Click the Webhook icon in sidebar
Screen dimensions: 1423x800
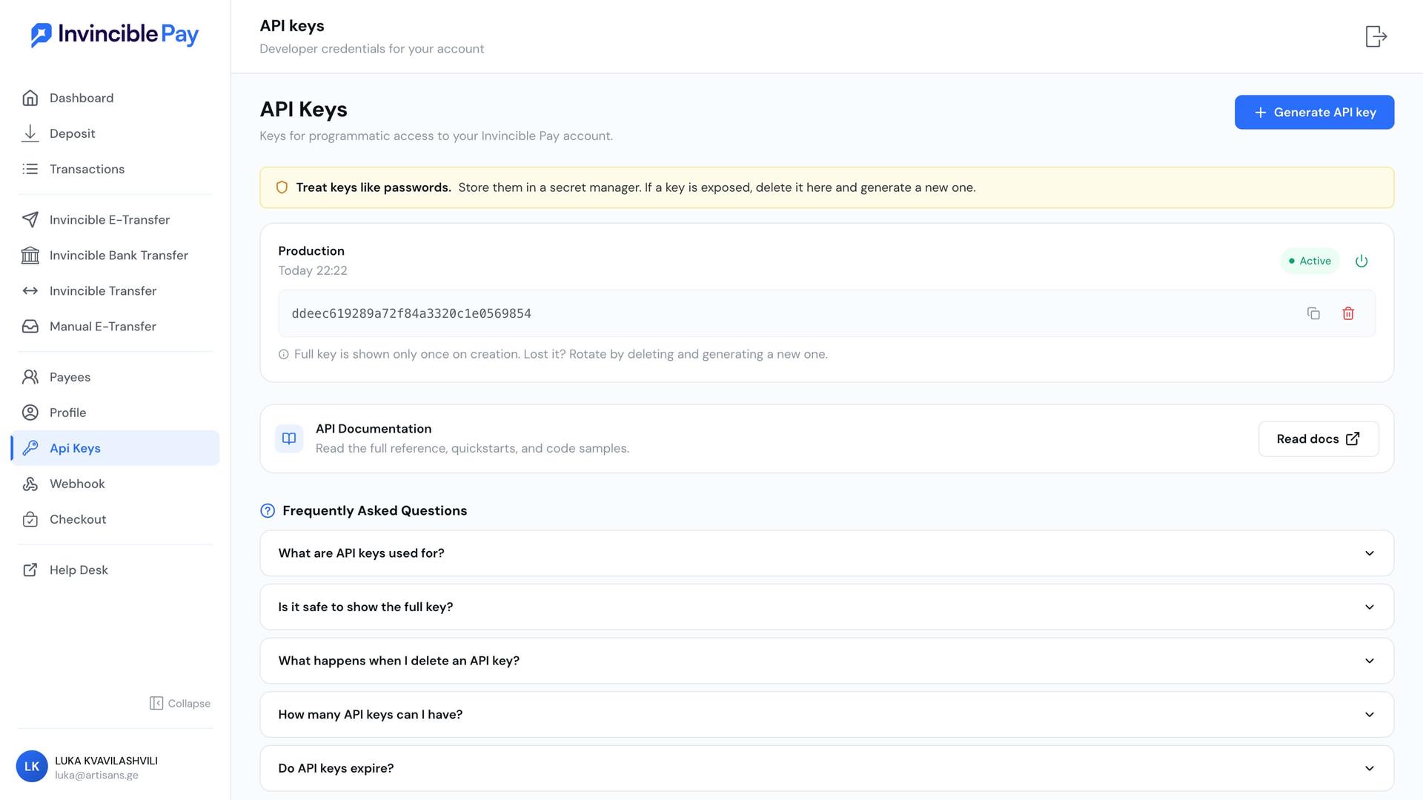30,483
